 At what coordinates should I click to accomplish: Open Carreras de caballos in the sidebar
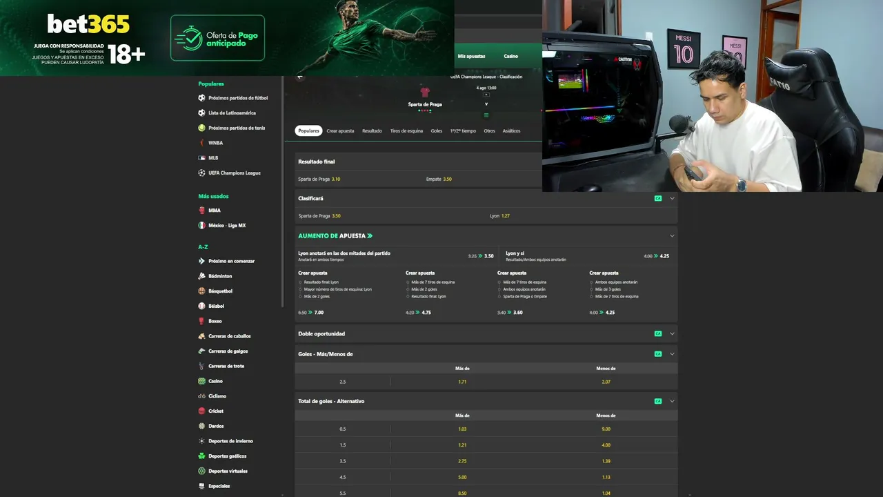[x=230, y=336]
